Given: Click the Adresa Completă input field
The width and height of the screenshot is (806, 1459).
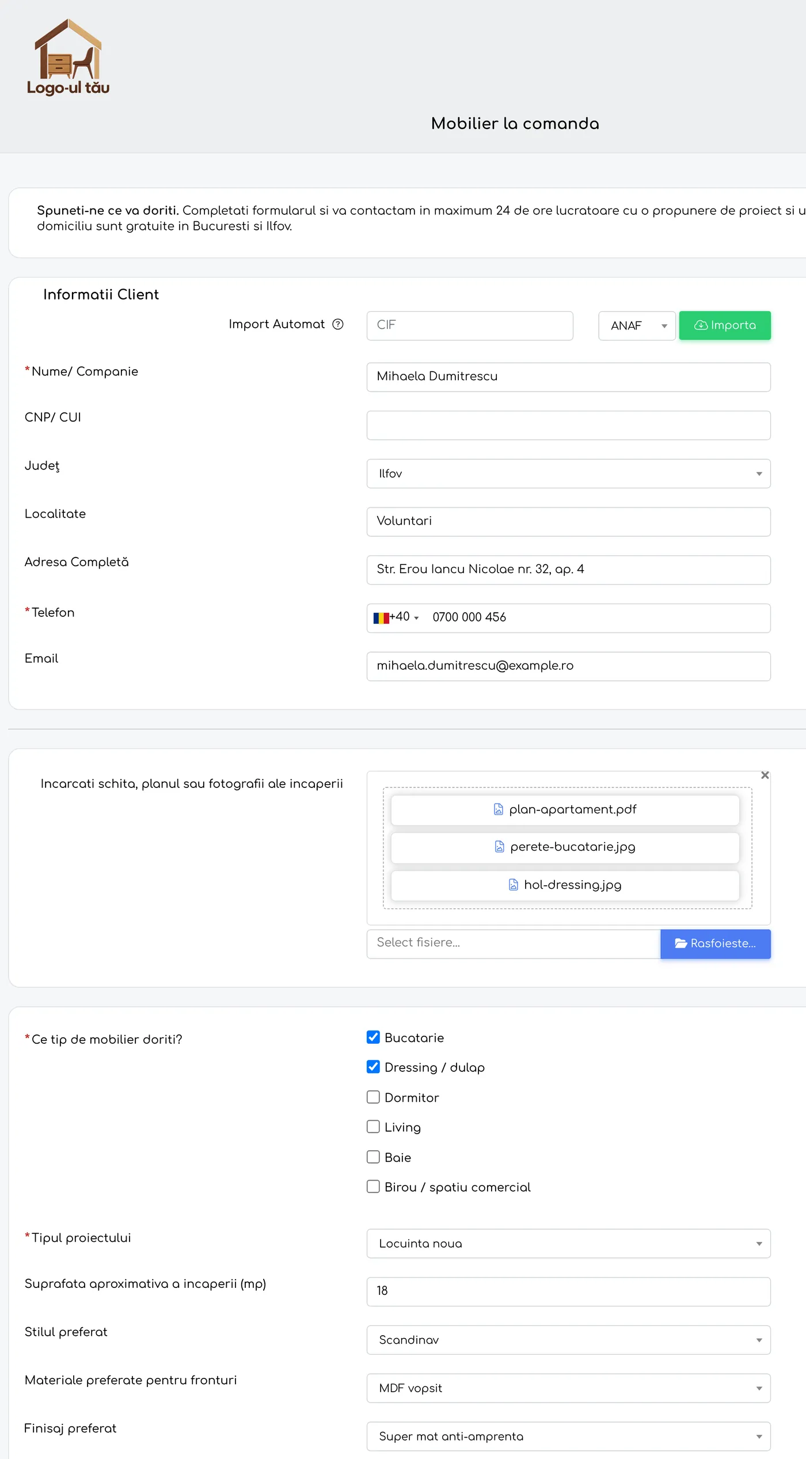Looking at the screenshot, I should pyautogui.click(x=568, y=570).
